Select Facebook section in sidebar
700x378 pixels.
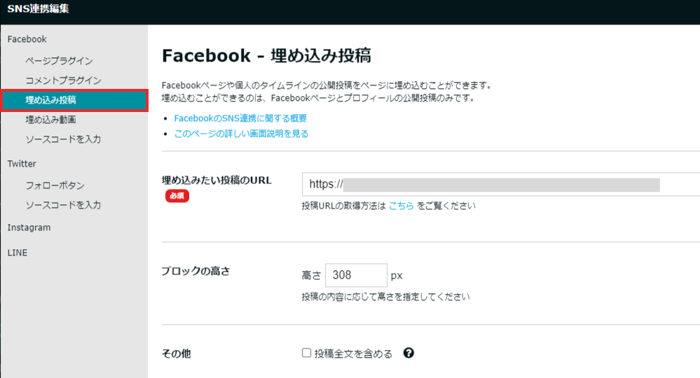pyautogui.click(x=27, y=39)
